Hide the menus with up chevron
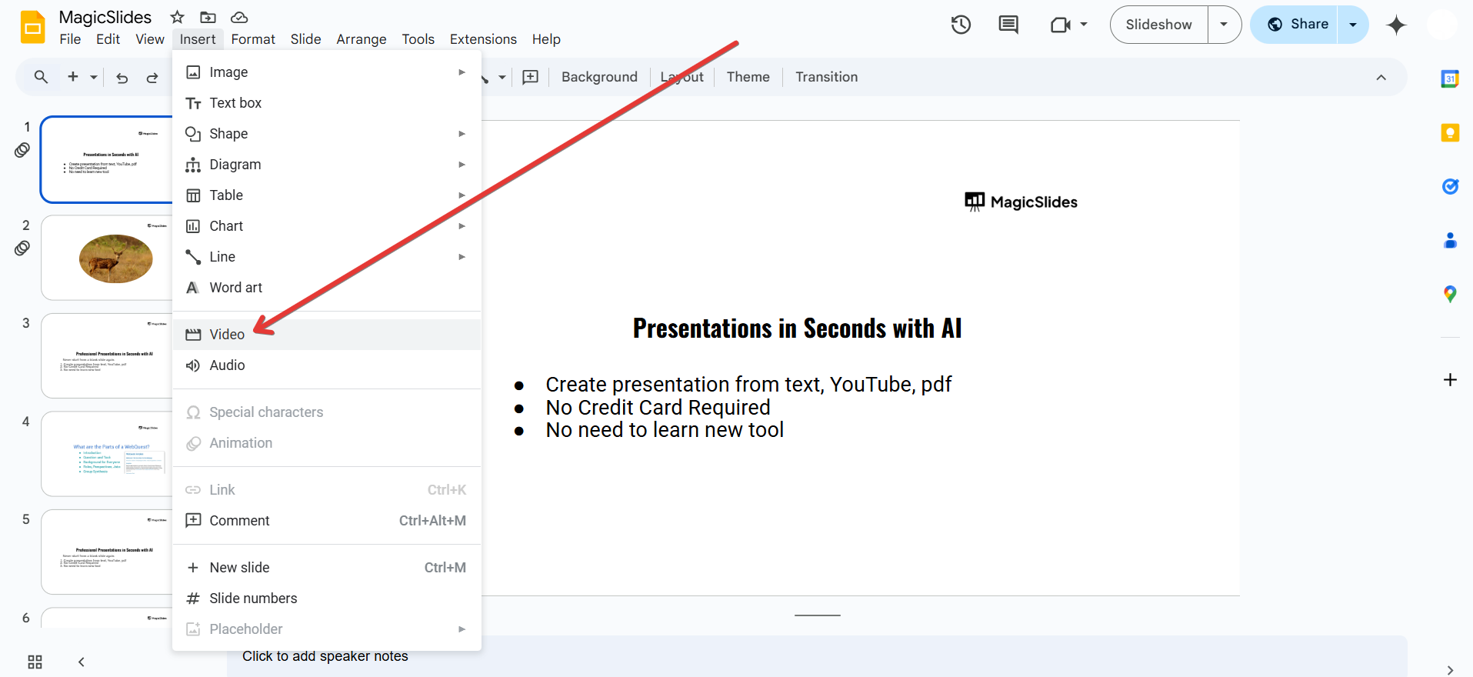The image size is (1473, 677). click(1381, 77)
